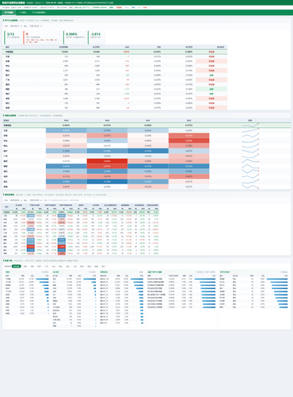Screen dimensions: 293x397
Task: Open the start date dropdown above the metrics comparison table
Action: [x=16, y=200]
